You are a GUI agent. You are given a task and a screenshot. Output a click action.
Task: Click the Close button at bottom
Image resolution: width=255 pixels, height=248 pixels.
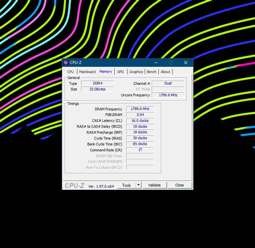coord(179,185)
